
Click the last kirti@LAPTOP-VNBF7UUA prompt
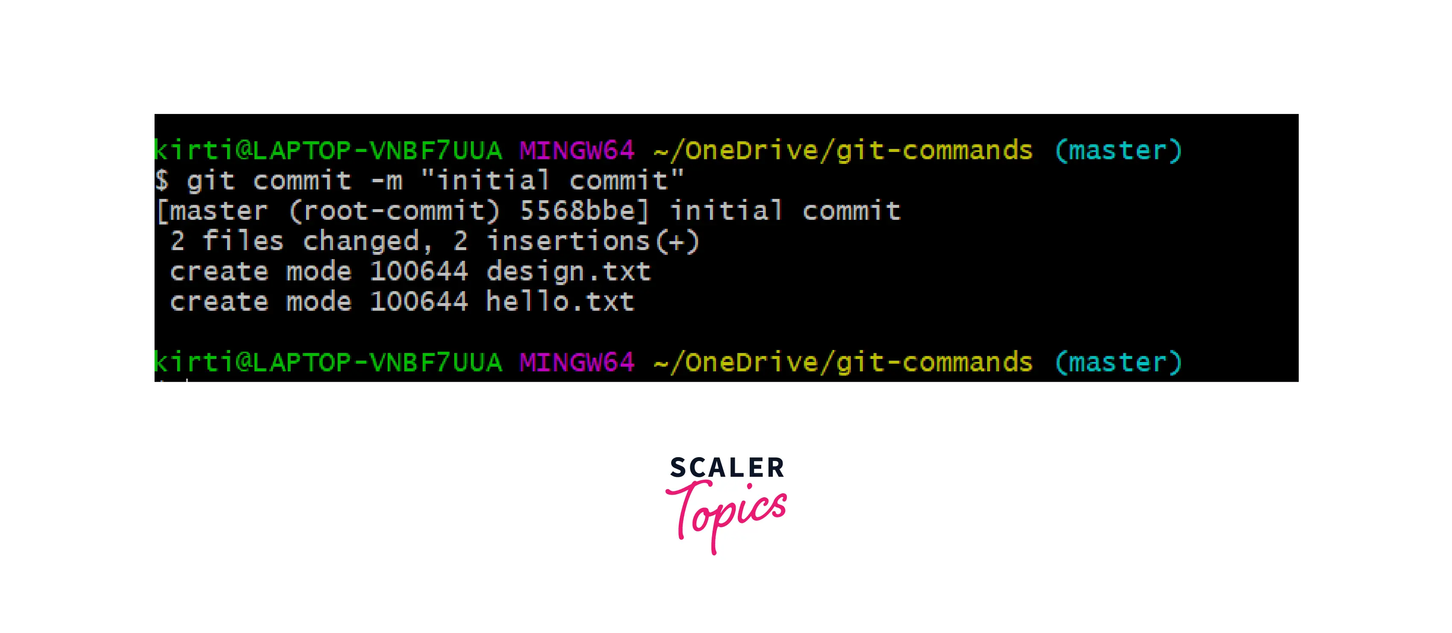[x=328, y=362]
